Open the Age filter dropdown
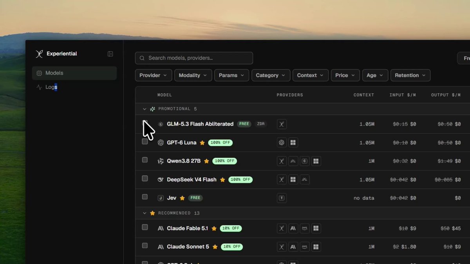Image resolution: width=470 pixels, height=264 pixels. 375,75
